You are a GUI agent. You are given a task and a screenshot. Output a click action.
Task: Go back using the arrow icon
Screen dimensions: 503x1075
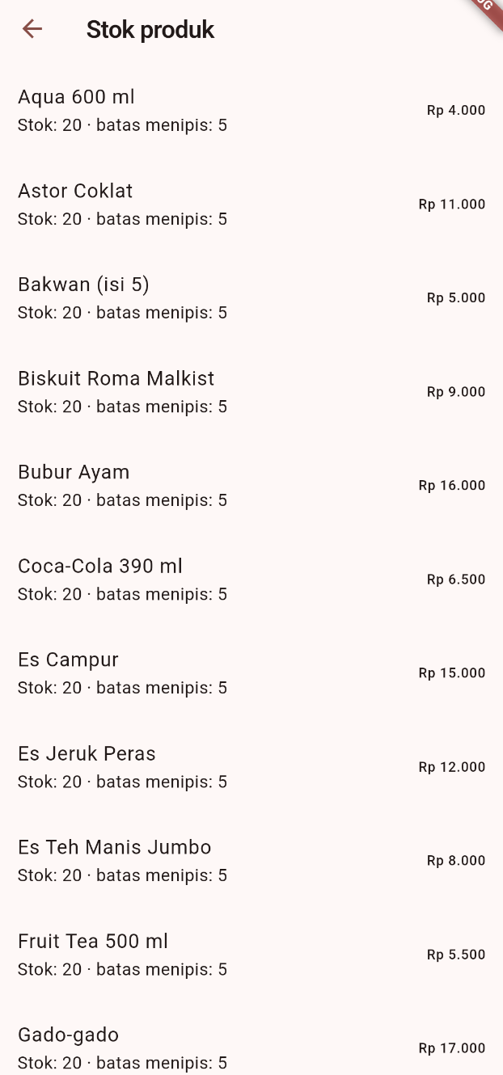(32, 30)
